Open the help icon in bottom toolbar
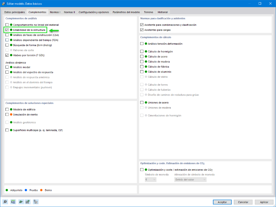276x207 pixels. pyautogui.click(x=5, y=202)
